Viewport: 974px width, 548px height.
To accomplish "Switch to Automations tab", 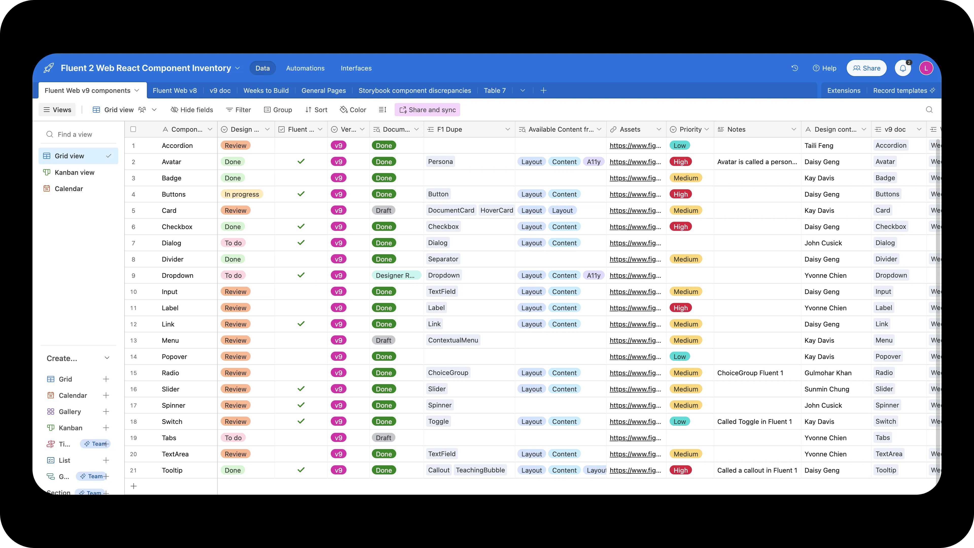I will (305, 68).
